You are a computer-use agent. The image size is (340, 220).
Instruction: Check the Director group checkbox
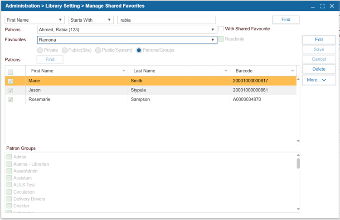9,206
